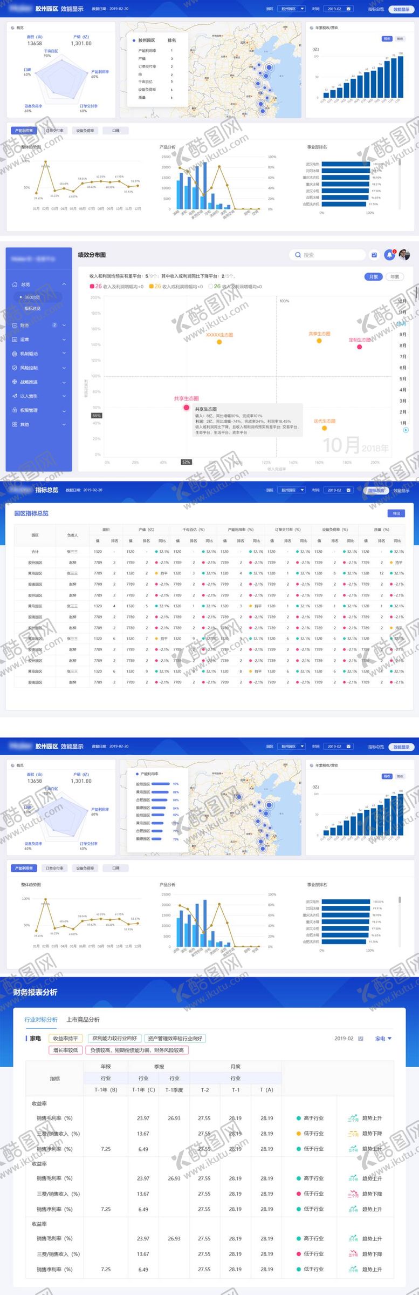Image resolution: width=419 pixels, height=1295 pixels.
Task: Click the 财务 sidebar icon
Action: click(15, 326)
